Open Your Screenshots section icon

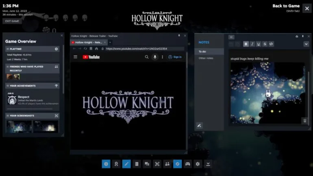[x=56, y=116]
